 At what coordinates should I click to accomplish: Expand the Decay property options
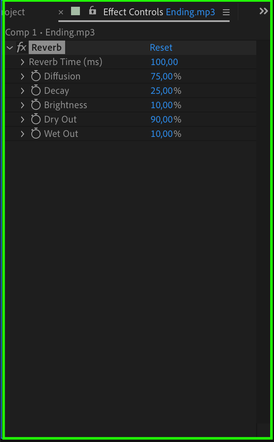click(22, 91)
